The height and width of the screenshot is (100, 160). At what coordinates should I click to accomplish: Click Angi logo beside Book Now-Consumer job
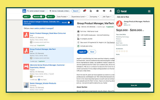[x=26, y=35]
